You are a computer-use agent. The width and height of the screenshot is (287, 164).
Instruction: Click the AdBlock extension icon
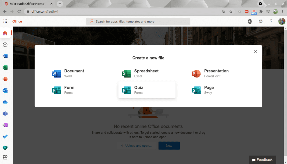(x=247, y=12)
